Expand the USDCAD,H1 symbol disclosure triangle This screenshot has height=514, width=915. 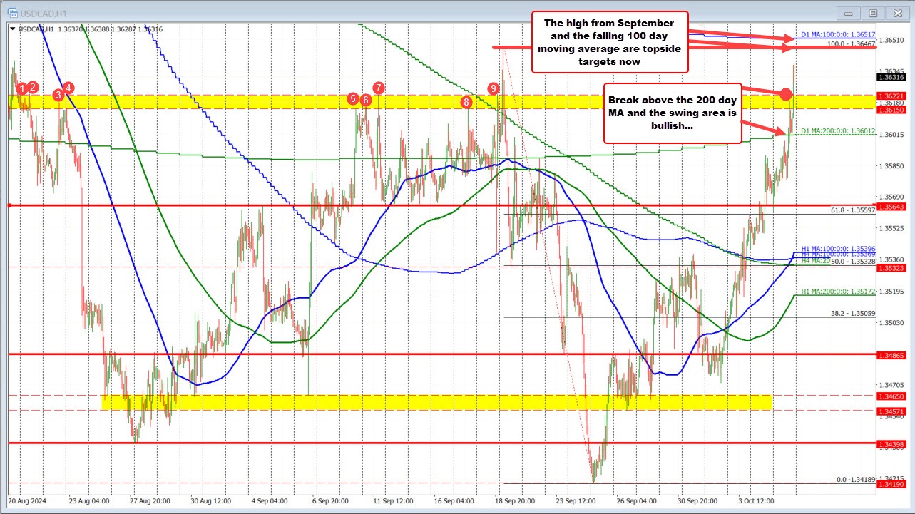coord(12,29)
